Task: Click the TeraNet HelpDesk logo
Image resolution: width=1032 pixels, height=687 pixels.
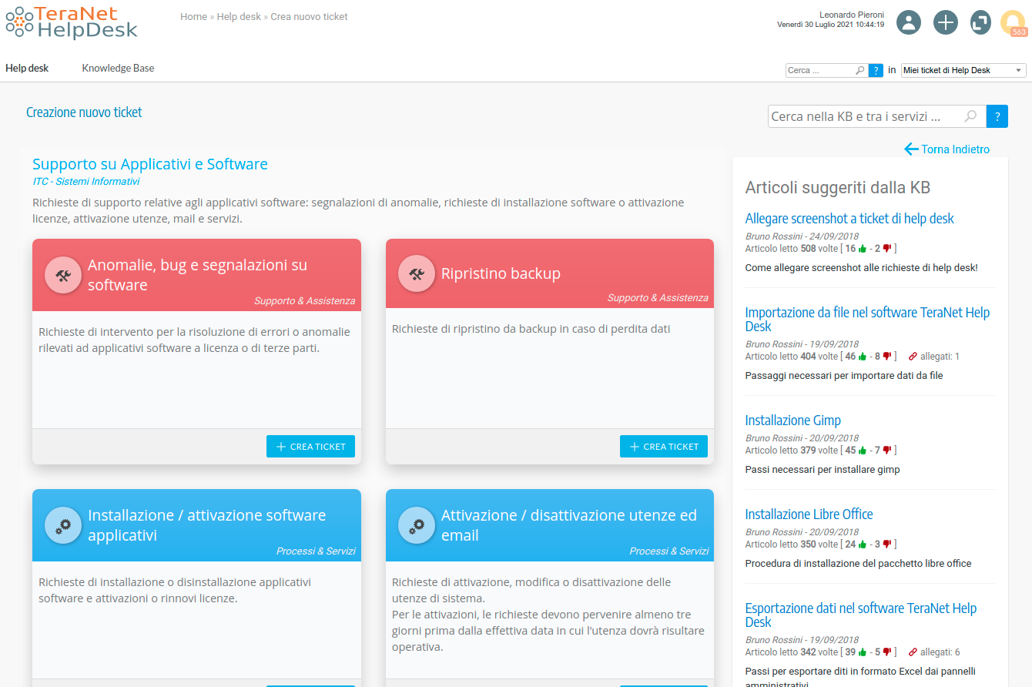Action: pyautogui.click(x=72, y=22)
